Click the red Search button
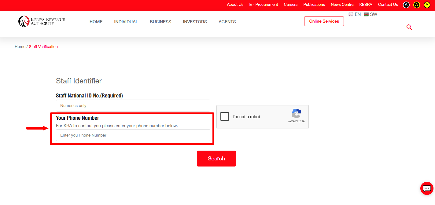 (x=216, y=159)
